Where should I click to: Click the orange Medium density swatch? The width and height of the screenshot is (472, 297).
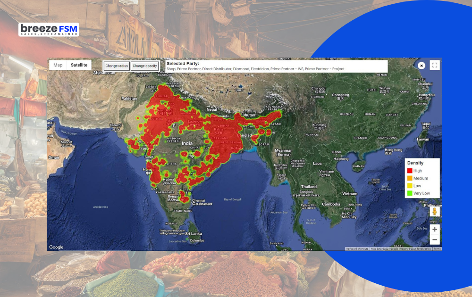410,178
